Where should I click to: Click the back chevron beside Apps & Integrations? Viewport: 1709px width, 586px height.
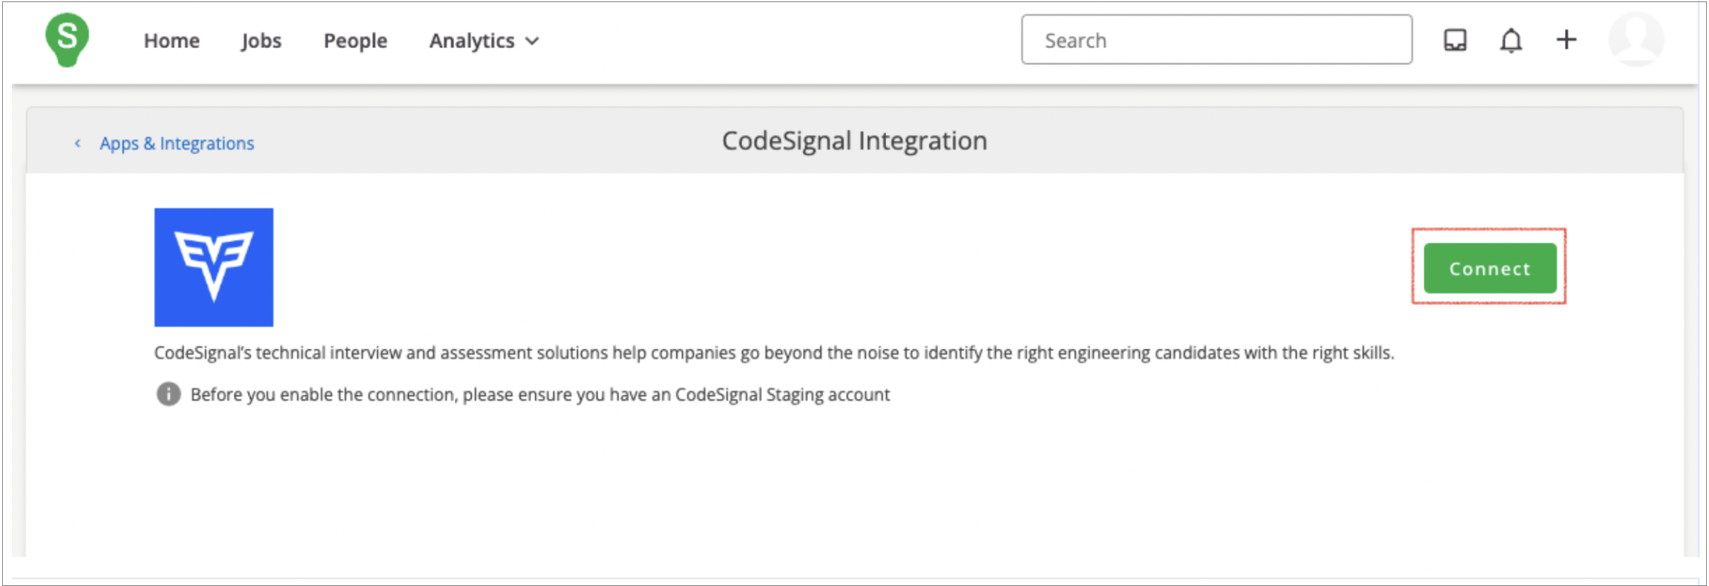point(78,143)
